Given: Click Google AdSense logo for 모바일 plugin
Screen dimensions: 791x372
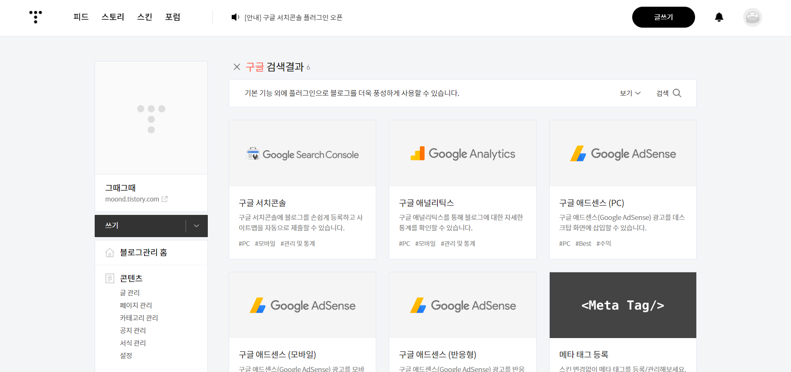Looking at the screenshot, I should (302, 305).
